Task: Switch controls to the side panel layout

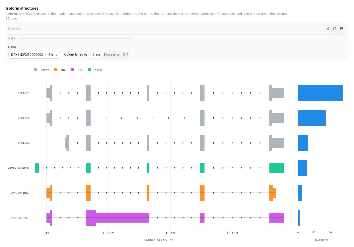Action: [335, 29]
